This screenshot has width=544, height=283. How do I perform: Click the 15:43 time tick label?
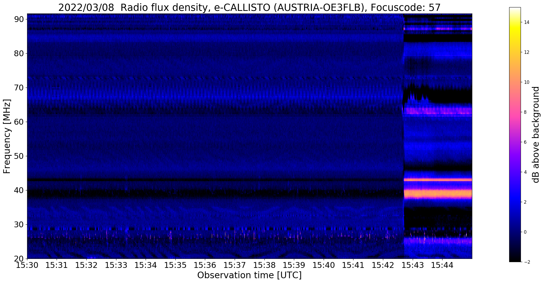(413, 265)
